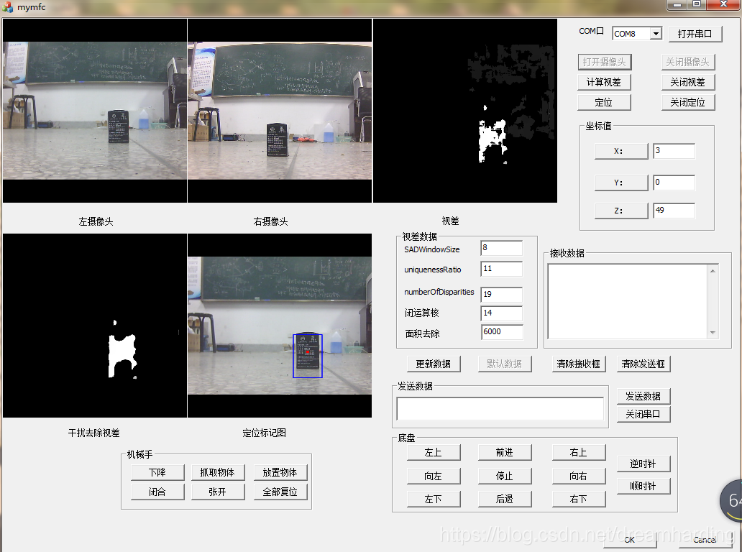742x552 pixels.
Task: Click the 闭运算核 input field
Action: 502,313
